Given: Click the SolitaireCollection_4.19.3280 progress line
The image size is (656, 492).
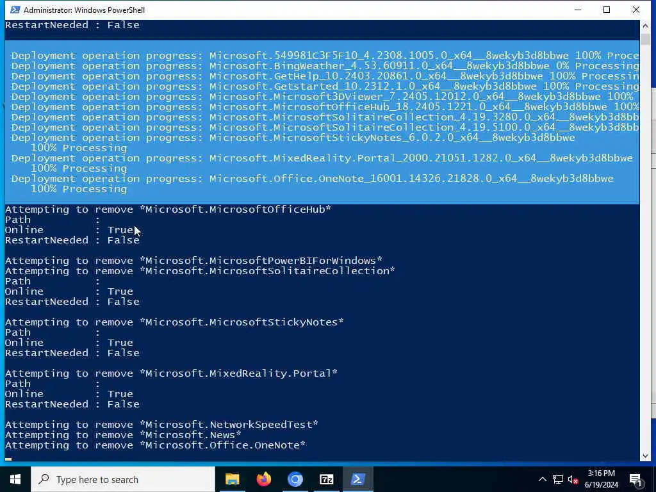Looking at the screenshot, I should click(x=325, y=117).
